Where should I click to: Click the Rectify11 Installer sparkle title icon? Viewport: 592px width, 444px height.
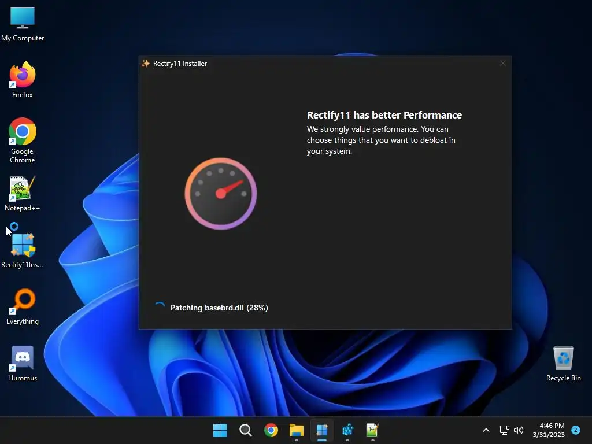(x=146, y=64)
